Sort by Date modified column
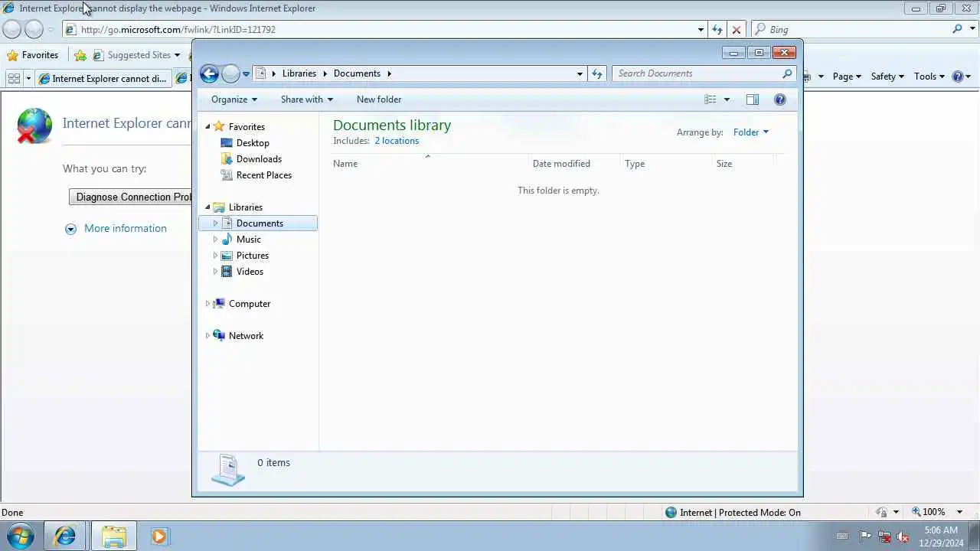980x551 pixels. tap(574, 164)
